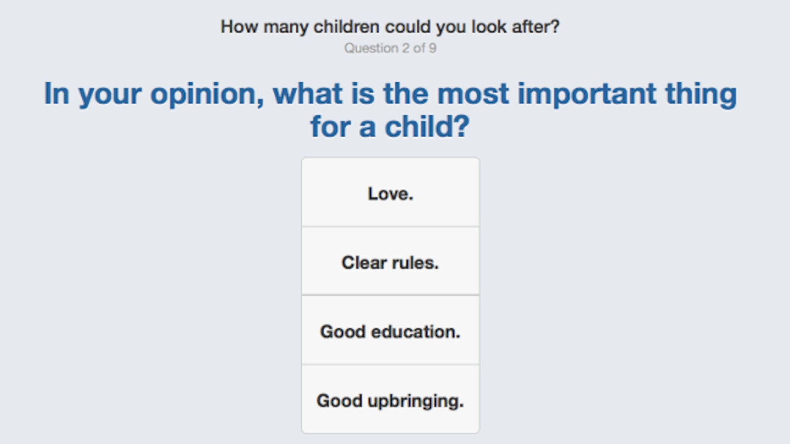Tap the first answer tile in the list
Image resolution: width=790 pixels, height=444 pixels.
(390, 192)
